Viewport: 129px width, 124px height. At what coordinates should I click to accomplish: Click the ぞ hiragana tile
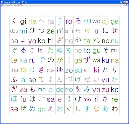(14, 50)
